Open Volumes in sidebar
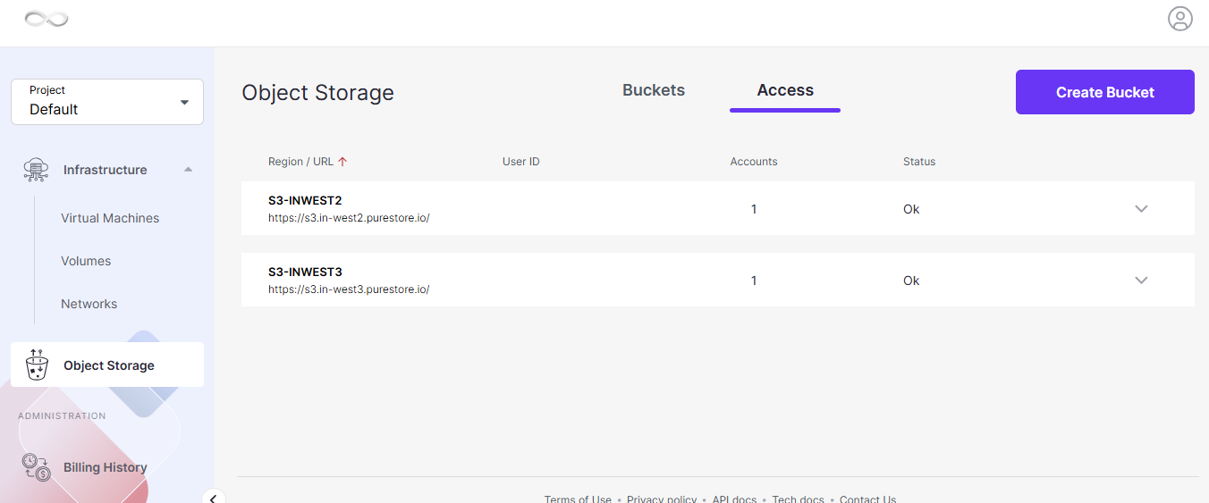The image size is (1209, 503). pyautogui.click(x=86, y=261)
